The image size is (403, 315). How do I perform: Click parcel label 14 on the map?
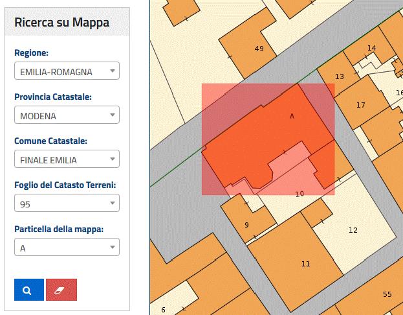click(x=372, y=48)
